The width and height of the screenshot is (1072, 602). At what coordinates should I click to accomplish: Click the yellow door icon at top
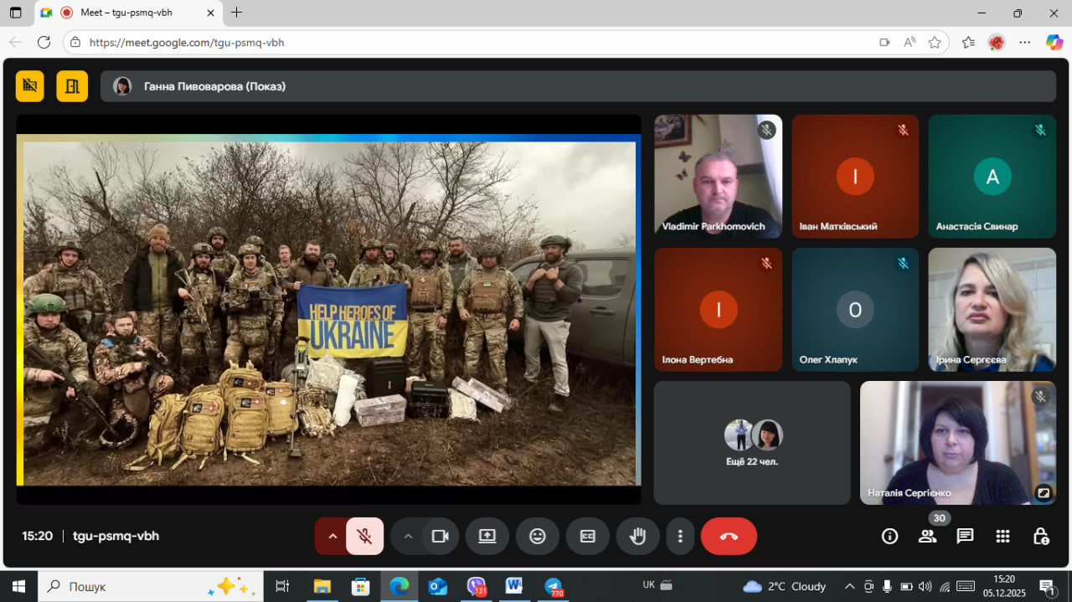72,85
